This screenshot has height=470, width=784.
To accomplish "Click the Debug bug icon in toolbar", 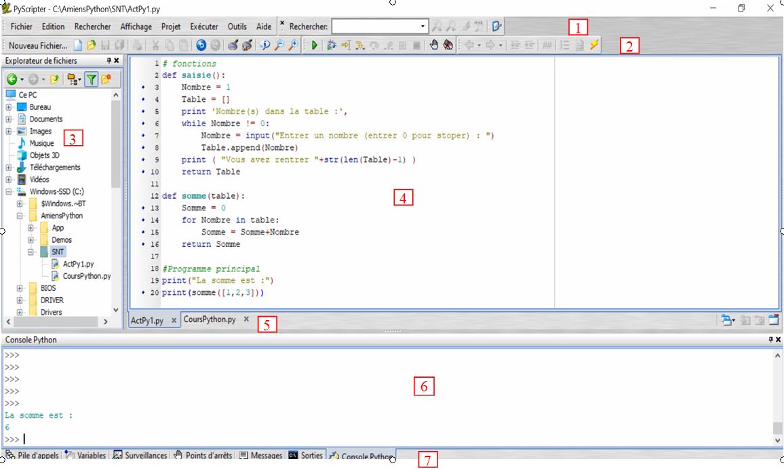I will [332, 45].
